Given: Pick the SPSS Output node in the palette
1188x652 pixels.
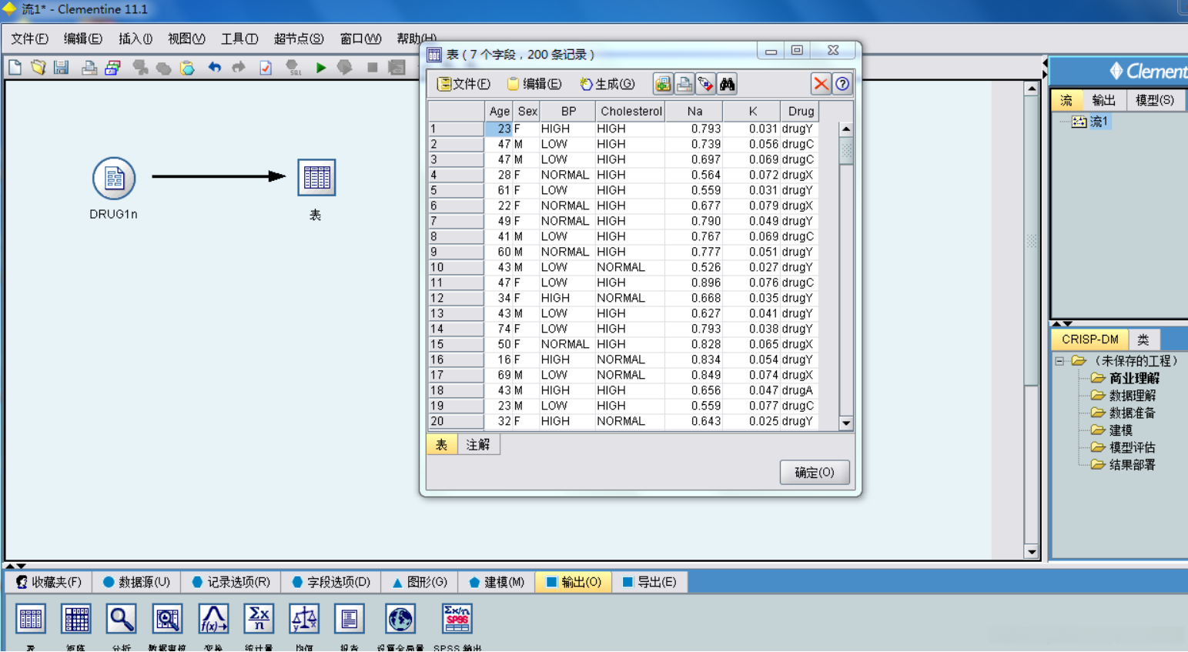Looking at the screenshot, I should [457, 619].
